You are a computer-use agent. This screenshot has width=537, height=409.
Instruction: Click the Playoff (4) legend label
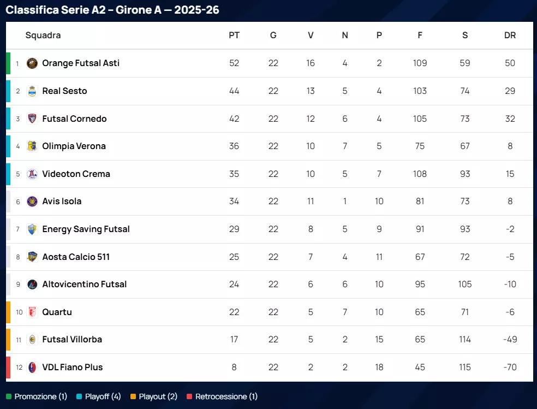[103, 397]
